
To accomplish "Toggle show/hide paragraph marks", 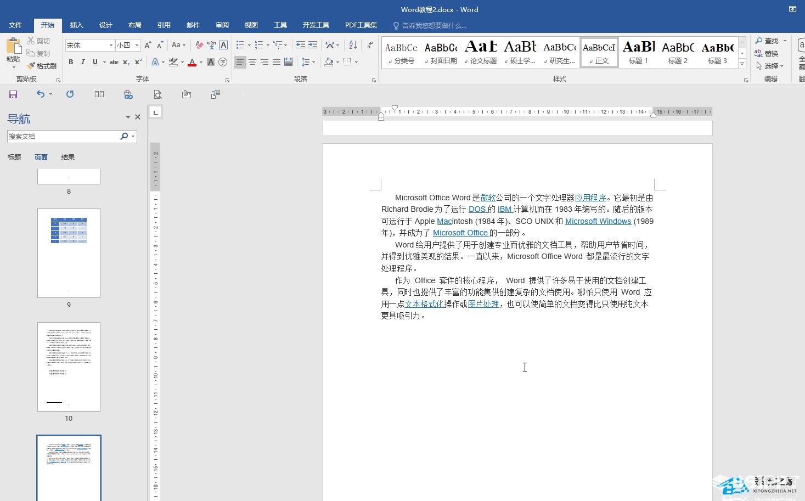I will click(x=370, y=45).
